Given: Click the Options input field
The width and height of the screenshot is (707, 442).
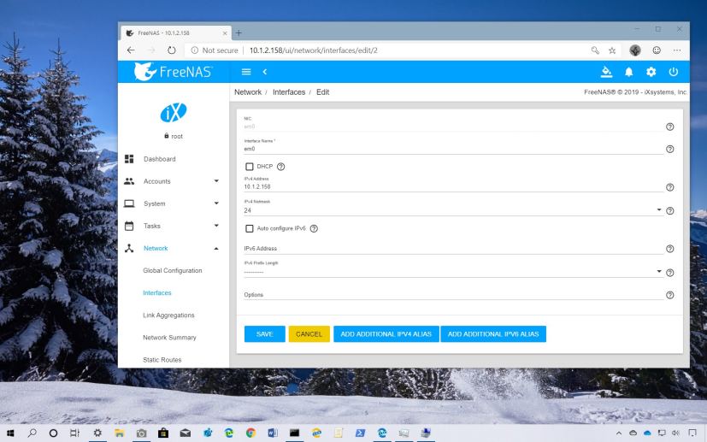Looking at the screenshot, I should point(454,295).
